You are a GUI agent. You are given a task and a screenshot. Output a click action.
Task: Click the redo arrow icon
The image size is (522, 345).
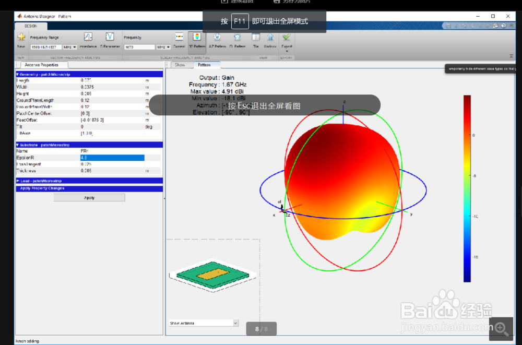pos(488,26)
